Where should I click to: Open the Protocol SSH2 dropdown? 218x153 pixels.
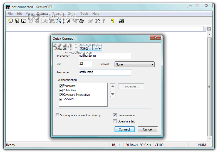coord(91,48)
